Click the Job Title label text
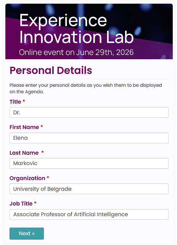This screenshot has width=177, height=245. 21,203
